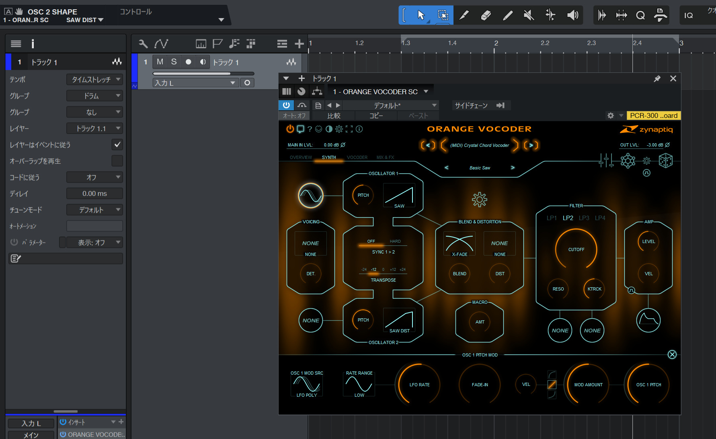Toggle Track 1 monitor button
This screenshot has height=439, width=716.
tap(203, 62)
